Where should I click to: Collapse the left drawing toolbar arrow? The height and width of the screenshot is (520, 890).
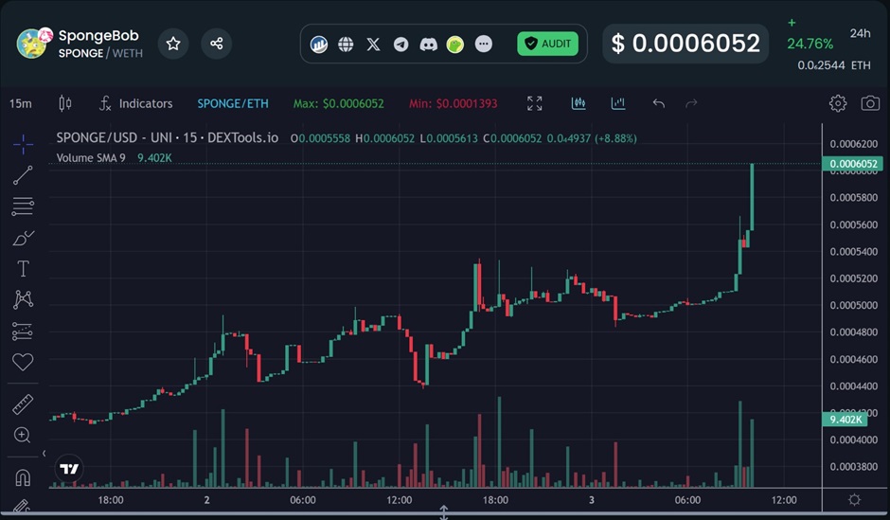(44, 454)
